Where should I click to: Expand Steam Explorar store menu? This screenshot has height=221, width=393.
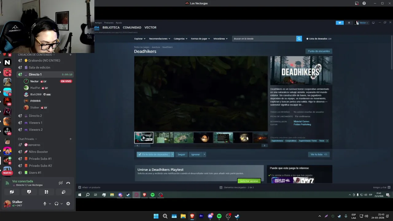click(x=140, y=39)
